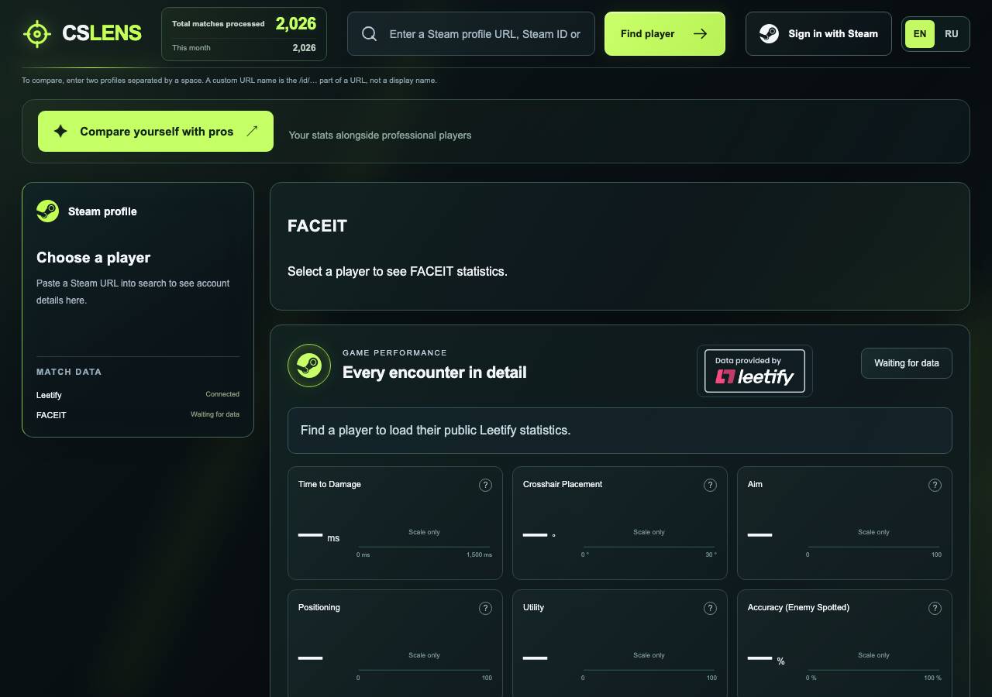
Task: Click the This month stat row
Action: [x=244, y=48]
